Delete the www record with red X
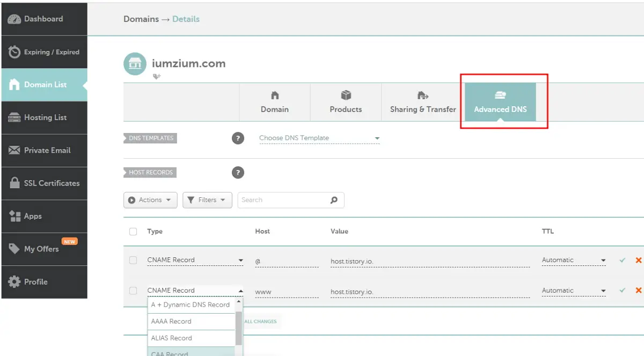 [638, 290]
